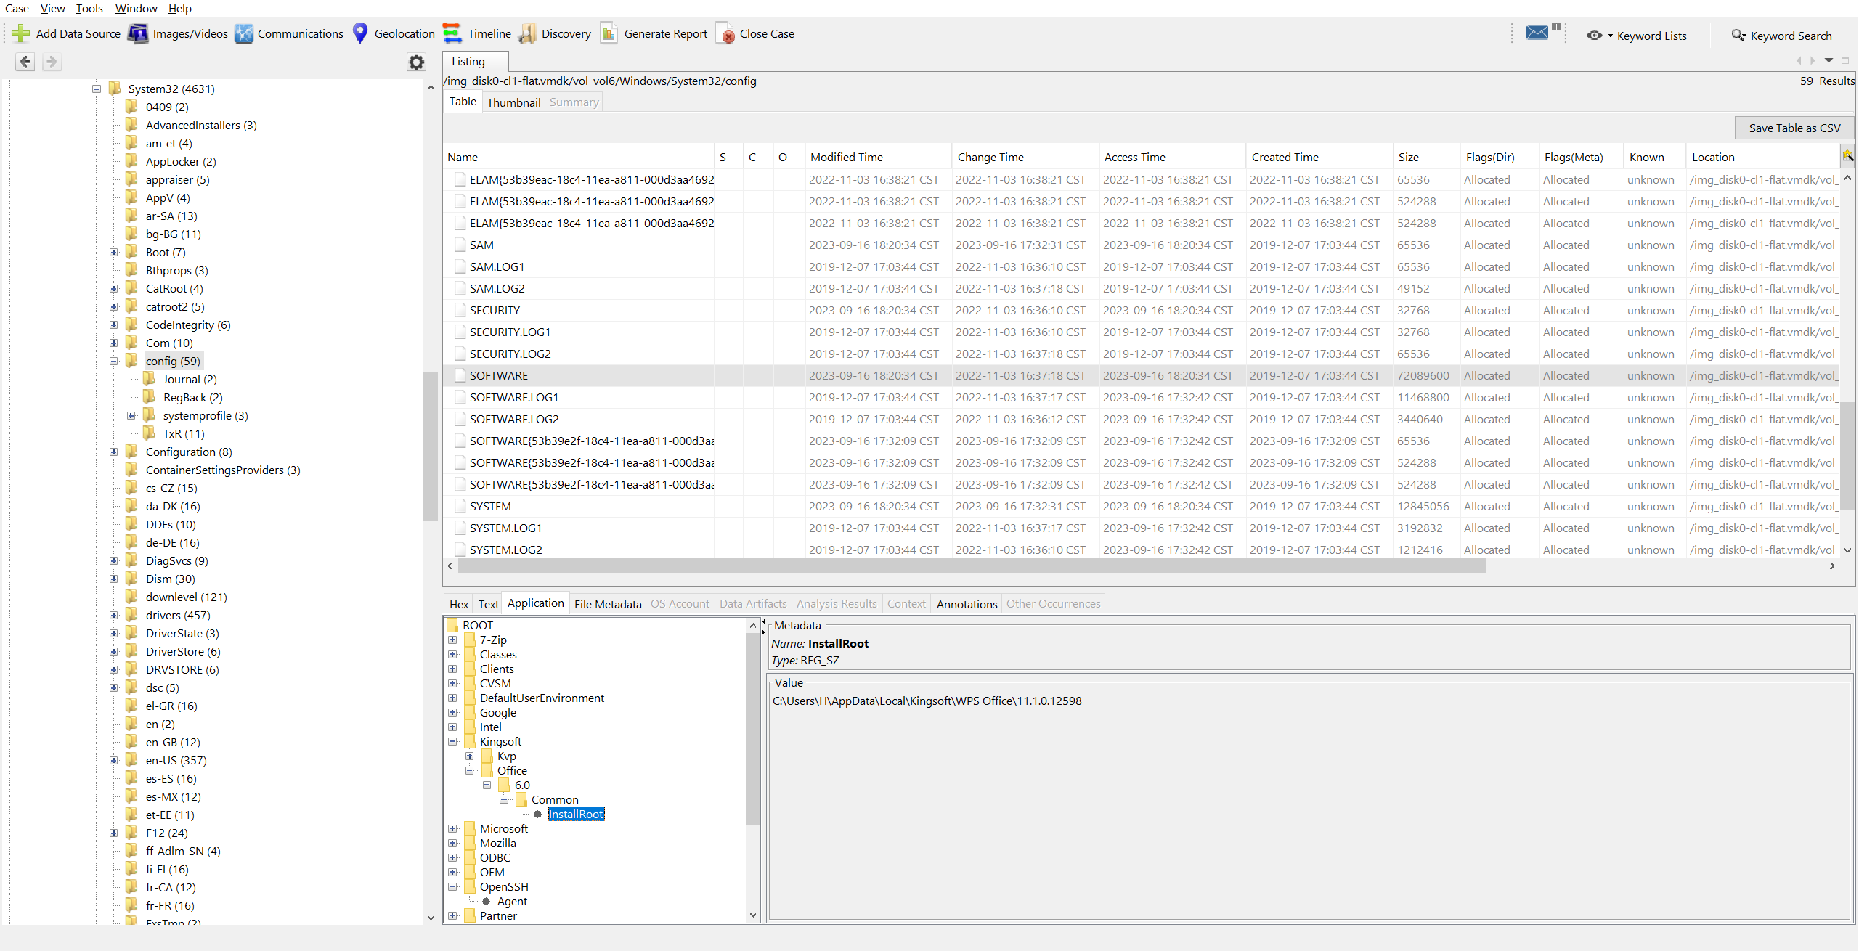
Task: Click the registry tree vertical scrollbar
Action: pos(752,728)
